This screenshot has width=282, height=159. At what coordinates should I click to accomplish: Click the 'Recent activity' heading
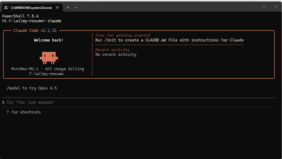coord(112,50)
